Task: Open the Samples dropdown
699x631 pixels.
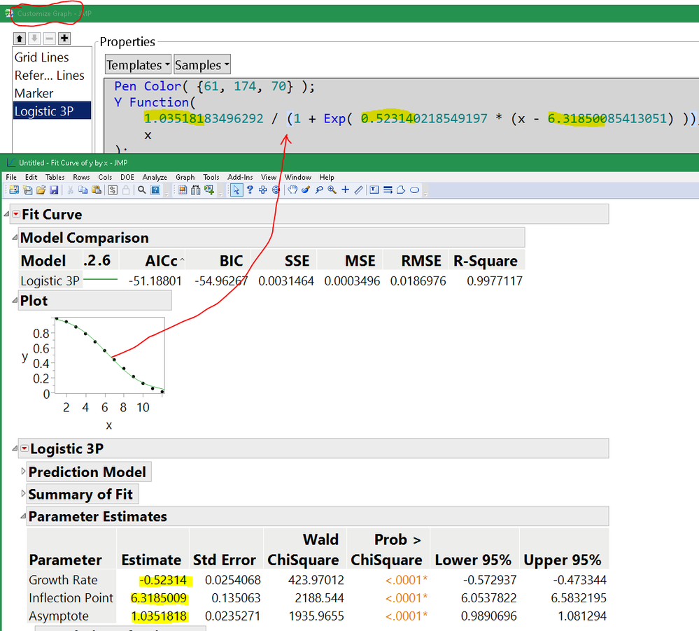Action: click(202, 65)
